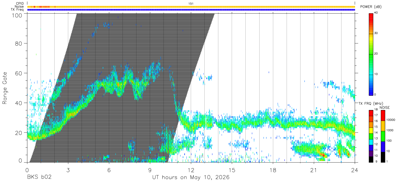The height and width of the screenshot is (184, 399).
Task: Click the TX frequency color scale bar
Action: coord(371,136)
